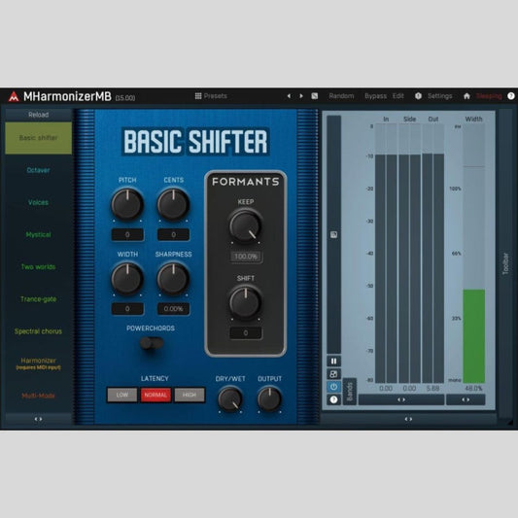Click the Sleeping status label

489,96
